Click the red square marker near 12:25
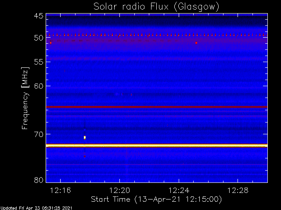Screen dimensions: 281x210 click(196, 43)
